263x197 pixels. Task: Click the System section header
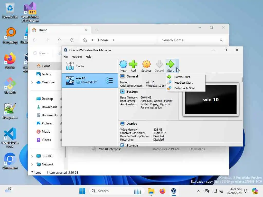(132, 92)
